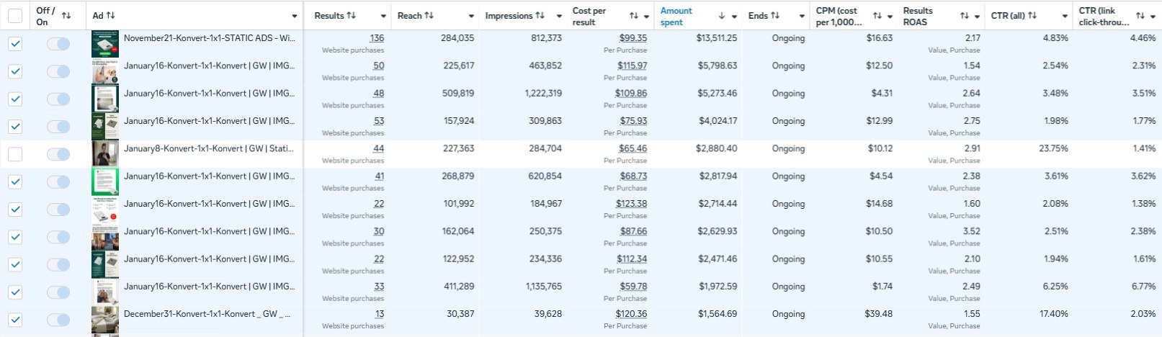Screen dimensions: 1162x337
Task: Tick the select-all checkbox in header
Action: pos(15,16)
